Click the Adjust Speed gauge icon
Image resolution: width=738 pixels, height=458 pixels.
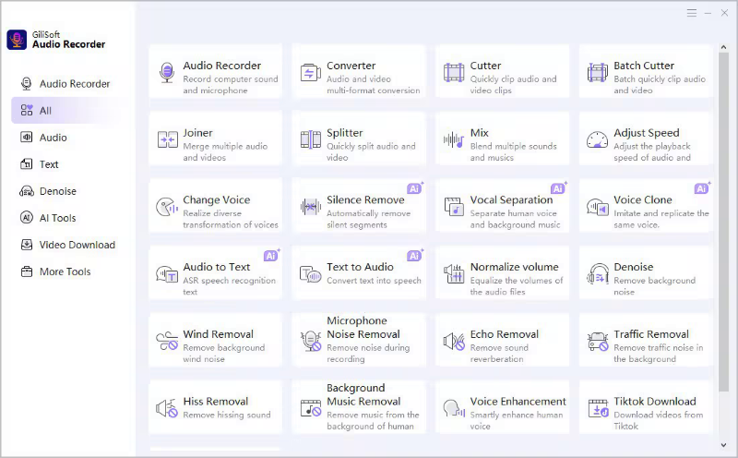tap(598, 140)
